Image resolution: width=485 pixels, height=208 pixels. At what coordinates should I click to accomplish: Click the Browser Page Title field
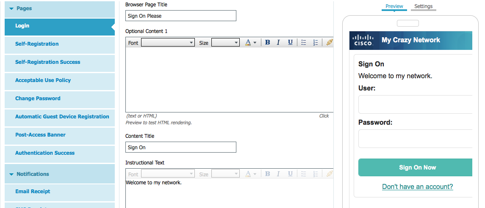point(181,16)
